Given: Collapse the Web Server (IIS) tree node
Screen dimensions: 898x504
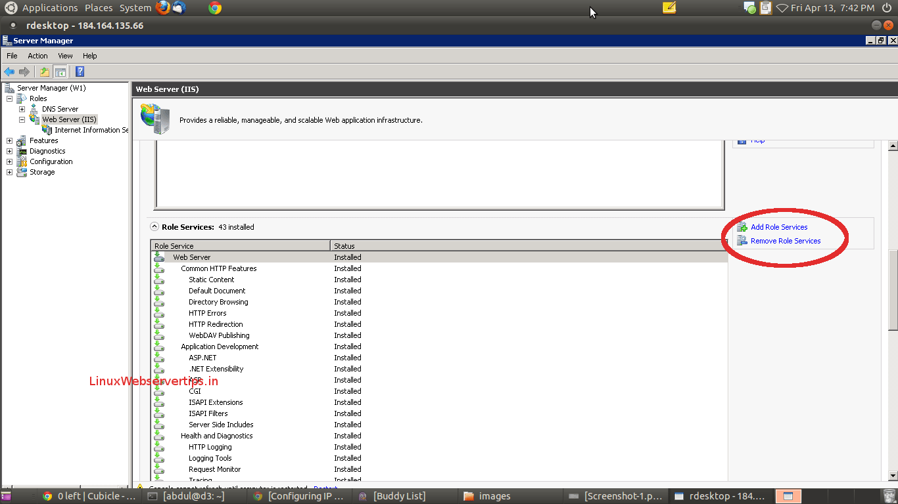Looking at the screenshot, I should 22,119.
